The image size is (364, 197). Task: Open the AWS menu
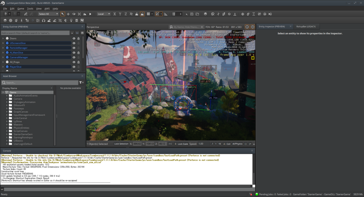tap(47, 9)
